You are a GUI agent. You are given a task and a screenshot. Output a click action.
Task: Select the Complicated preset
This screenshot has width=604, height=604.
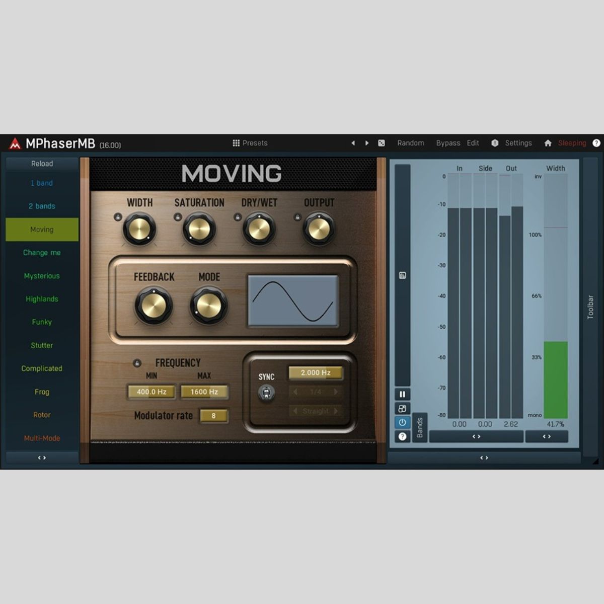[x=42, y=368]
